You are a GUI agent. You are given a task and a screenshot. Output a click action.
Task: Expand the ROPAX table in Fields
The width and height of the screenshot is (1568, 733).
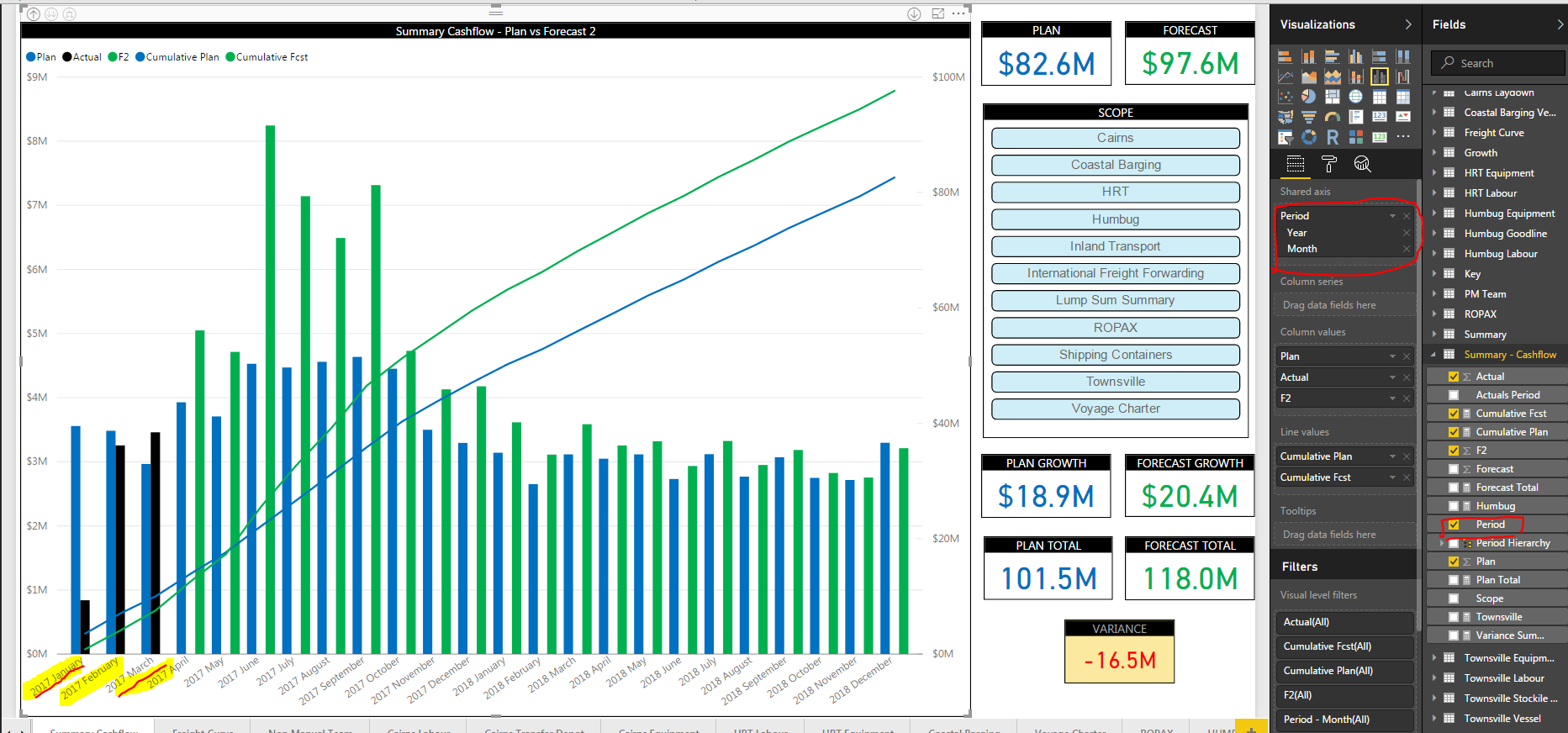point(1434,314)
